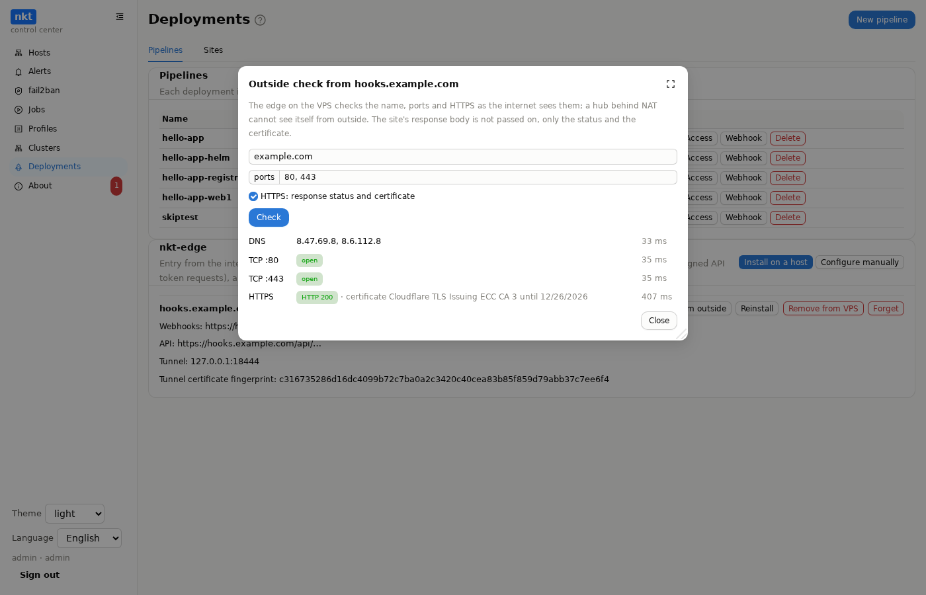Viewport: 926px width, 595px height.
Task: Toggle HTTPS response status and certificate checkbox
Action: point(253,196)
